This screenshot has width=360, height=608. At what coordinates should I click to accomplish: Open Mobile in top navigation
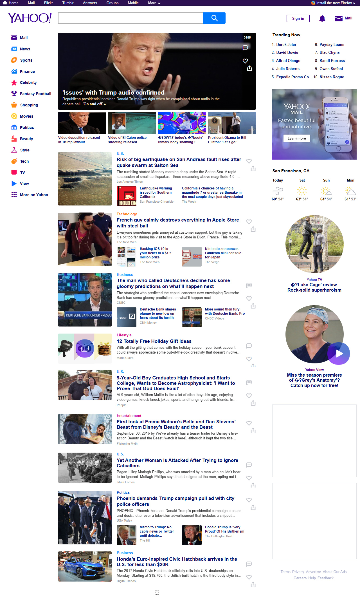point(133,3)
